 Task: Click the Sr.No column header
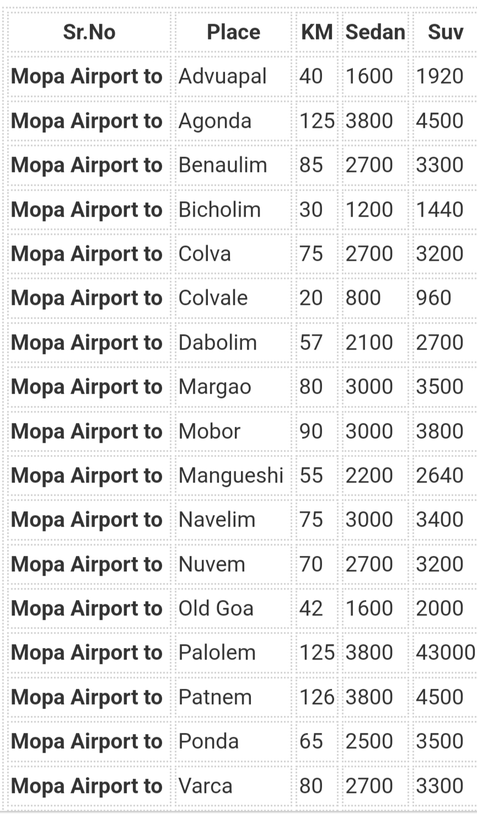89,32
